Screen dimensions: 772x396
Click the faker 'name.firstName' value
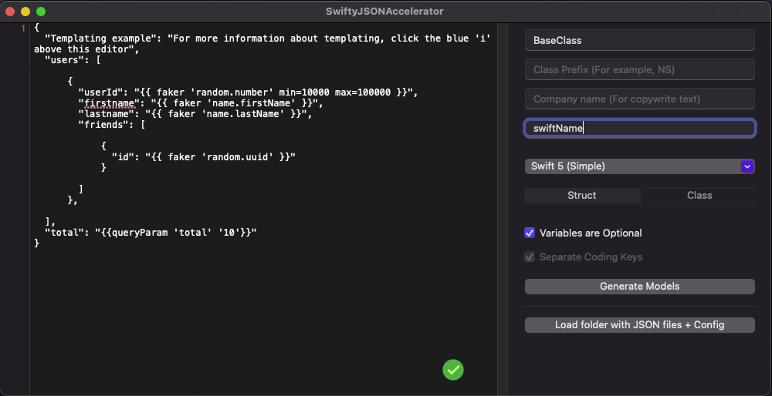pos(235,103)
